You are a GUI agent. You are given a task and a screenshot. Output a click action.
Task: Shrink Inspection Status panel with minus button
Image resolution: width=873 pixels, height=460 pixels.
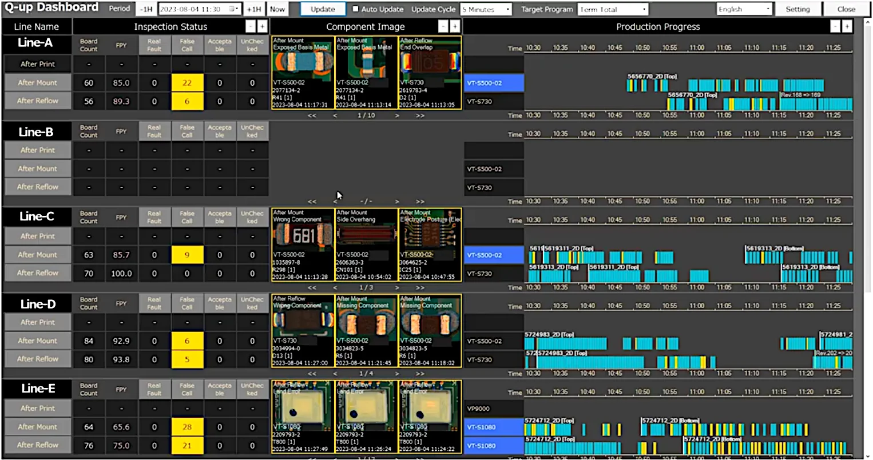250,27
